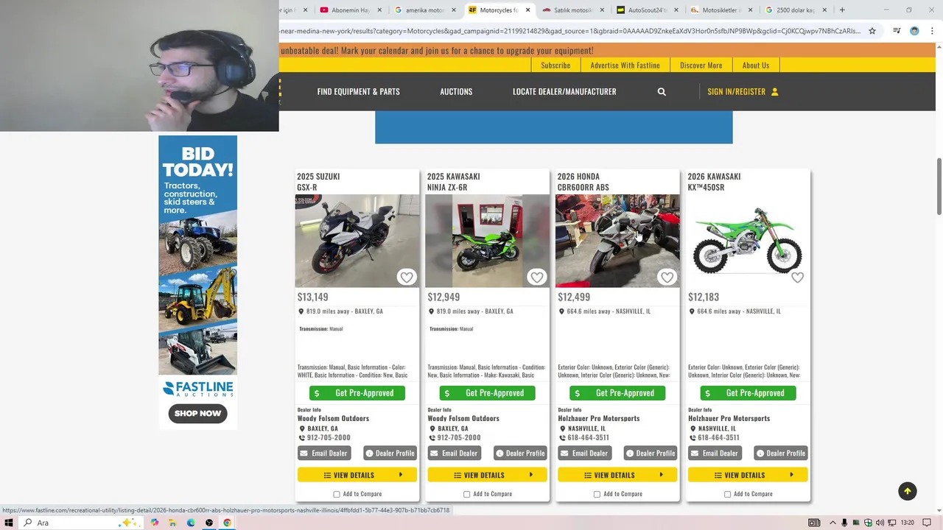943x530 pixels.
Task: Click Shop Now on Fastline Auctions ad
Action: [197, 413]
